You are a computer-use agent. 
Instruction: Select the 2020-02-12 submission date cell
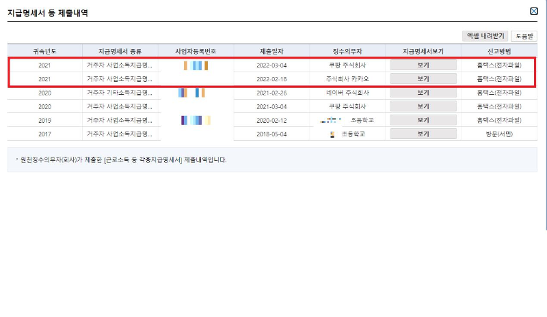pyautogui.click(x=271, y=121)
